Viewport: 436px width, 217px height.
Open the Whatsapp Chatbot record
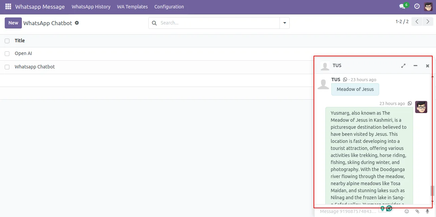tap(35, 67)
